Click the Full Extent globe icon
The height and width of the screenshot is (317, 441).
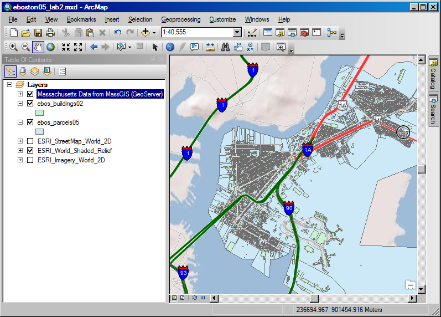[50, 47]
